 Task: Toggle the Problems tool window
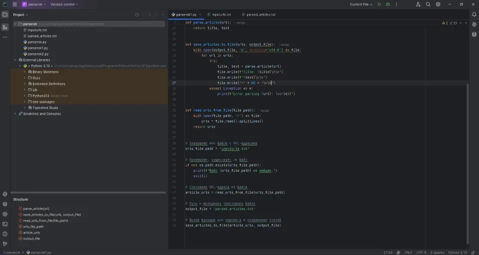[5, 234]
